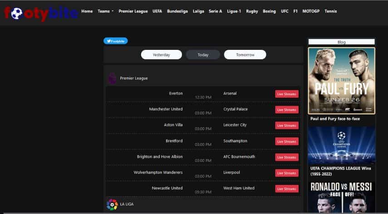Click the Newcastle United team name
This screenshot has width=388, height=214.
coord(167,188)
